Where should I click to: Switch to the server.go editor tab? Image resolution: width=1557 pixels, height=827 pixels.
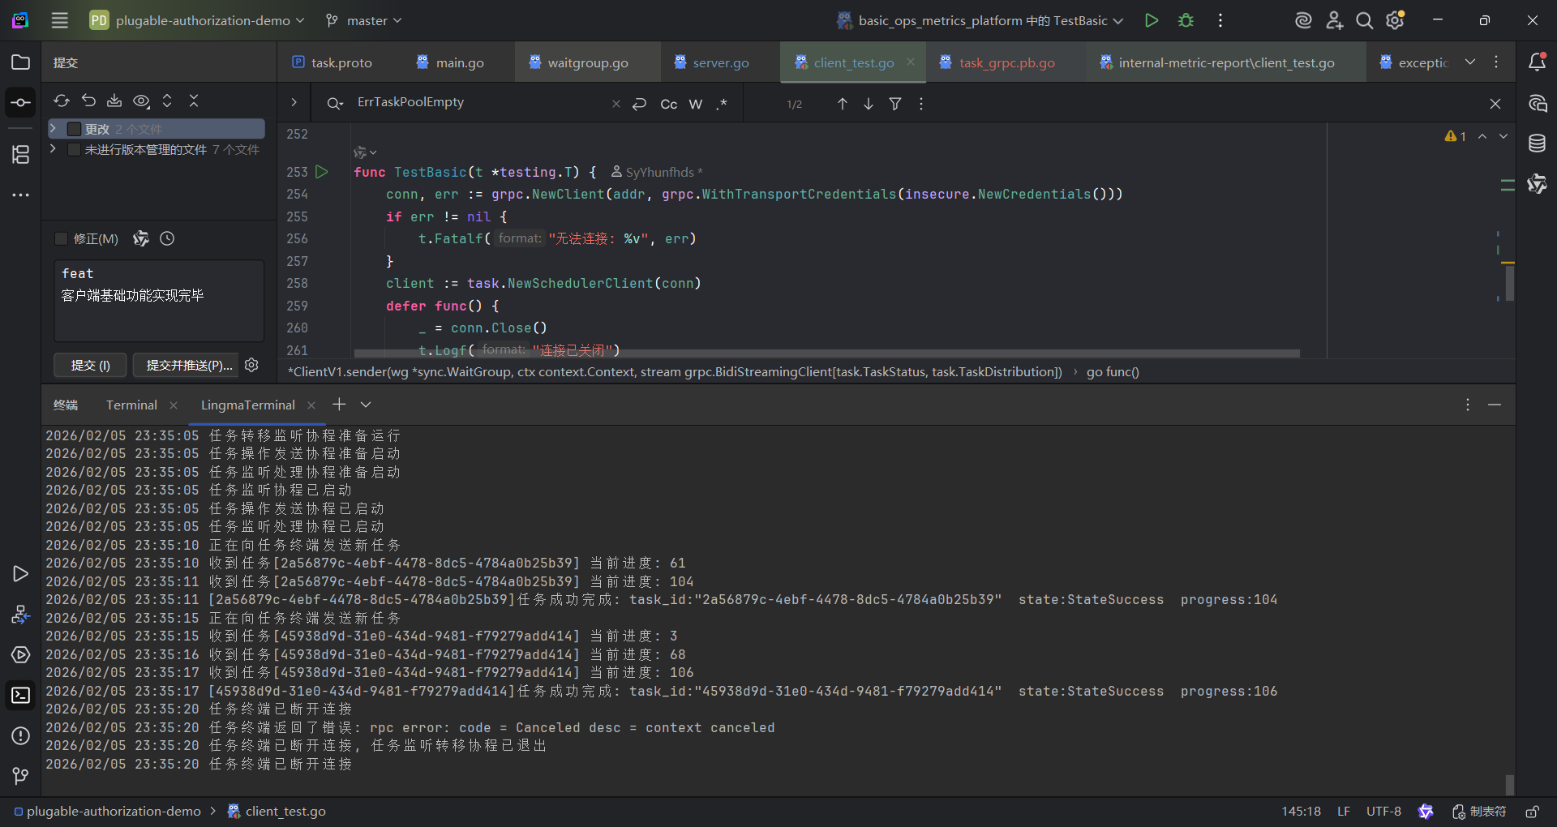(x=720, y=62)
